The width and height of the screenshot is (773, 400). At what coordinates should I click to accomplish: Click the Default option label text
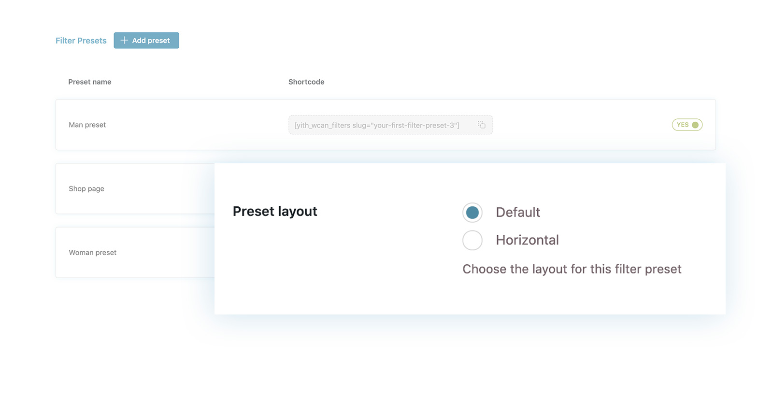(518, 212)
